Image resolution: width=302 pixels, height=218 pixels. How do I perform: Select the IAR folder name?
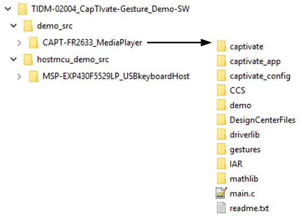coord(236,164)
